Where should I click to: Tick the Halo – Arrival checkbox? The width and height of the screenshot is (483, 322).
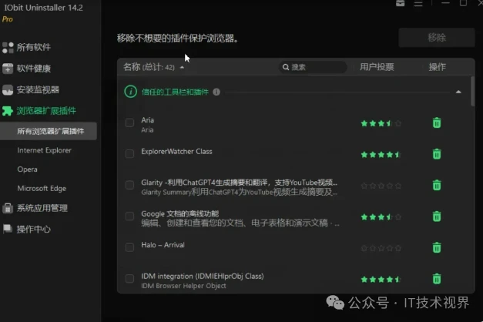129,247
